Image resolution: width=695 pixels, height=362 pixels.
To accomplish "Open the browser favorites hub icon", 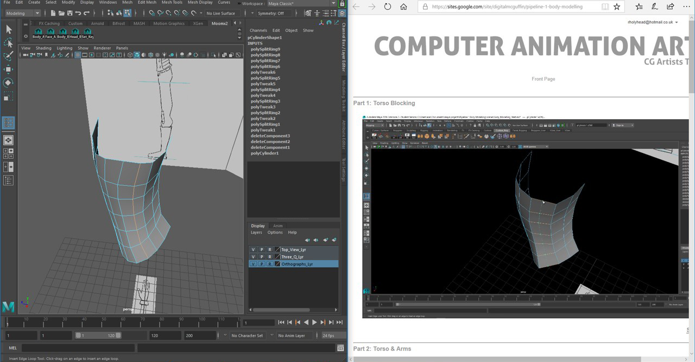I will 639,7.
